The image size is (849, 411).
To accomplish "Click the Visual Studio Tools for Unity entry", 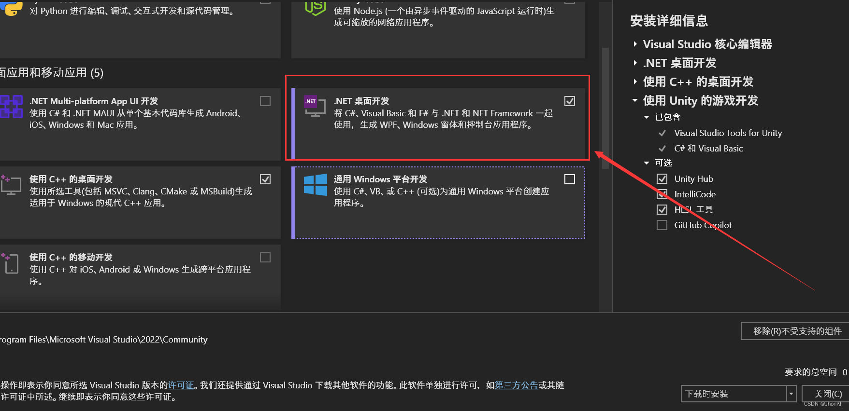I will [x=728, y=133].
